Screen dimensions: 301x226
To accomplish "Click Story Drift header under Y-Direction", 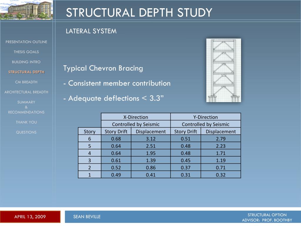I will point(186,132).
